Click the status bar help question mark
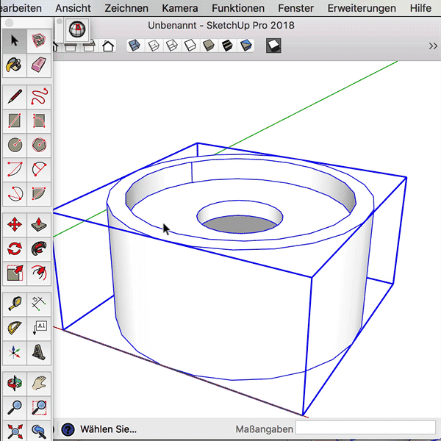Screen dimensions: 441x441 [x=68, y=429]
